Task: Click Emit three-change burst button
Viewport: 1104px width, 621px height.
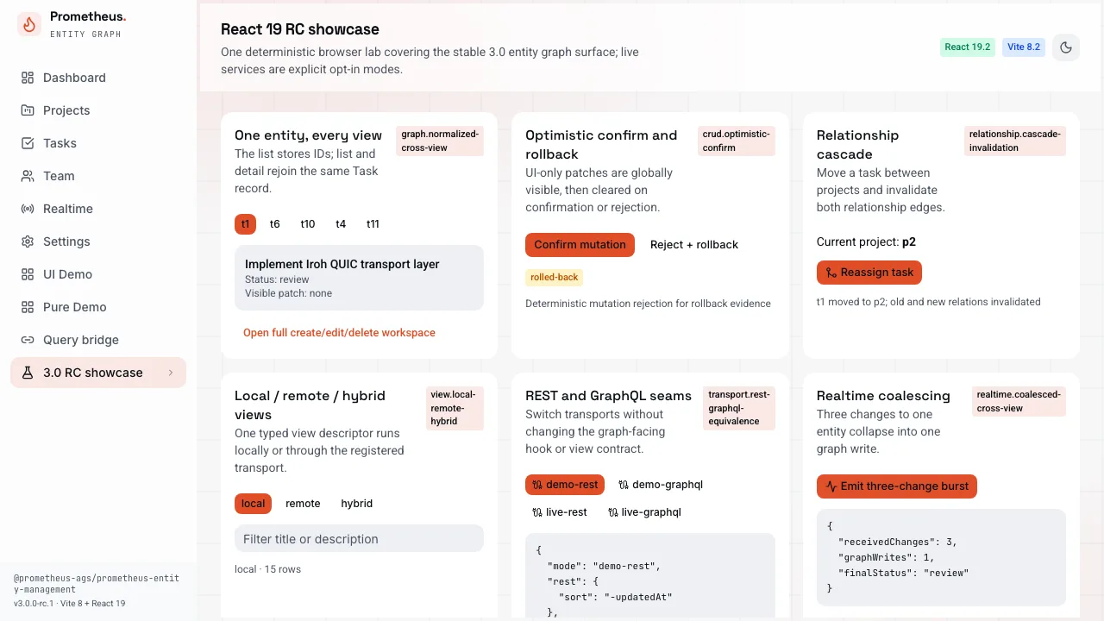Action: click(897, 486)
